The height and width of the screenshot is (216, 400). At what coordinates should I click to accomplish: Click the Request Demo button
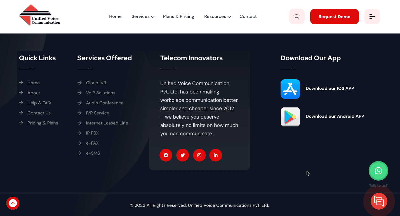pyautogui.click(x=335, y=16)
